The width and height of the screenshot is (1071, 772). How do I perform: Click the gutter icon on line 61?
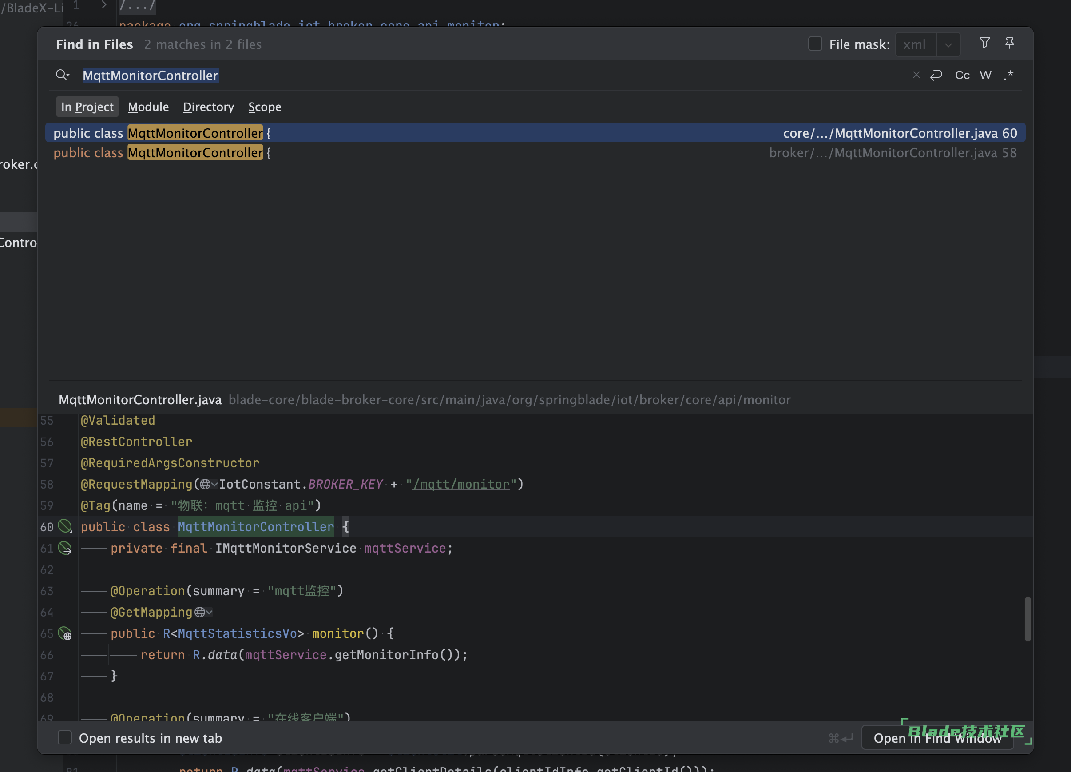[x=65, y=548]
